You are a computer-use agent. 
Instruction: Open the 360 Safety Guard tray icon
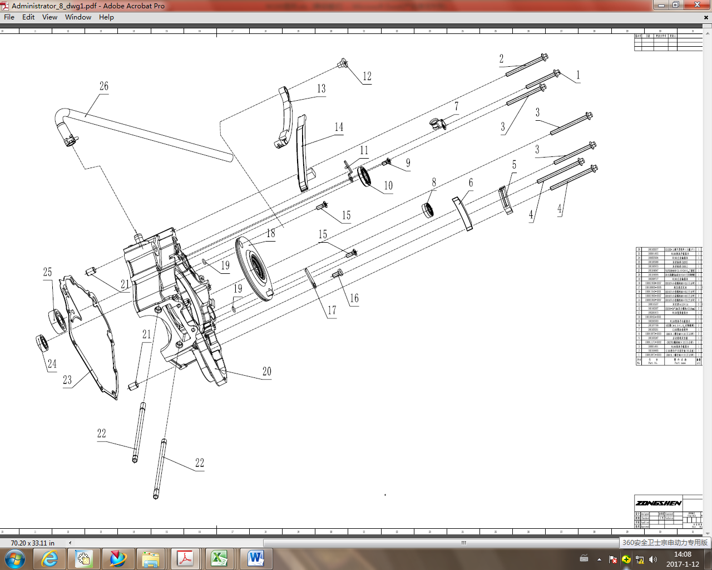[626, 559]
